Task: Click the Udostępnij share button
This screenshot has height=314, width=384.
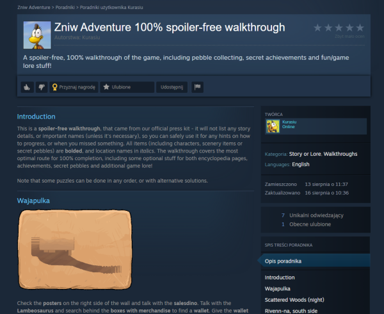Action: pyautogui.click(x=172, y=87)
